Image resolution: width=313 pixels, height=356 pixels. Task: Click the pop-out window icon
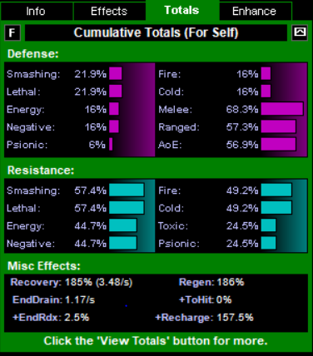click(x=300, y=32)
